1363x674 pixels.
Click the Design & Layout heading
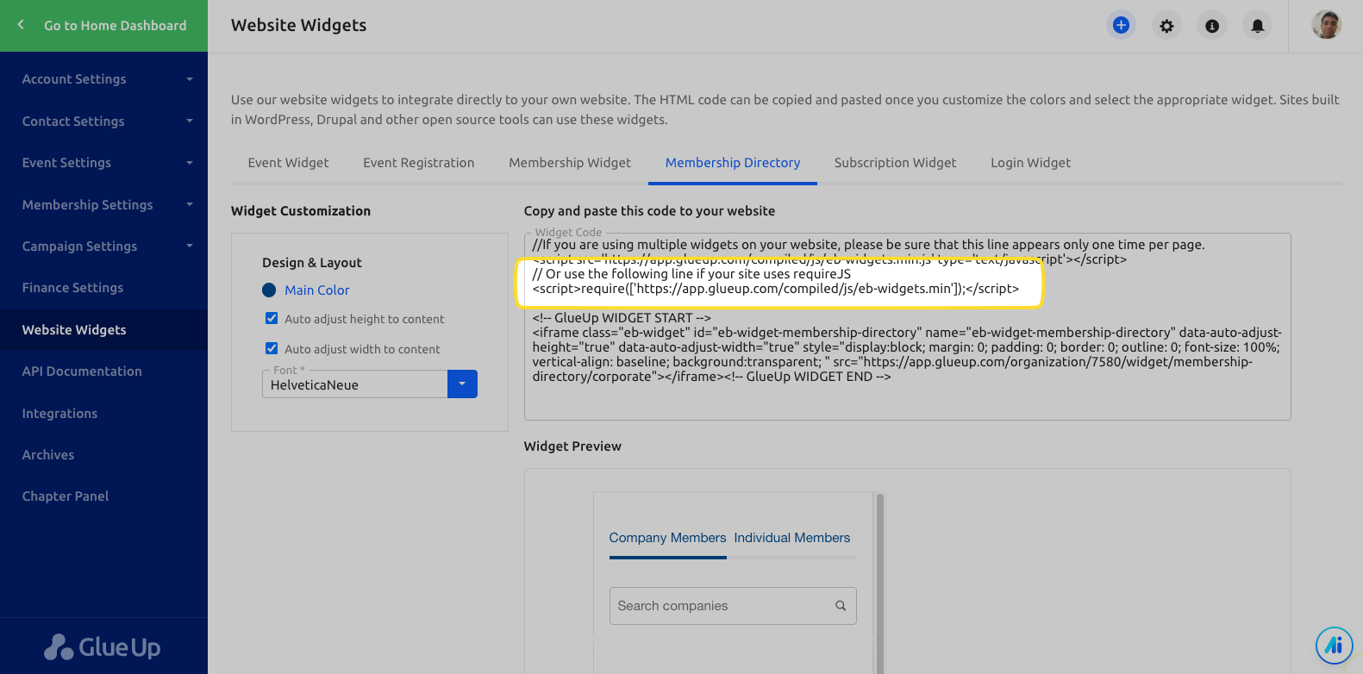[x=312, y=263]
